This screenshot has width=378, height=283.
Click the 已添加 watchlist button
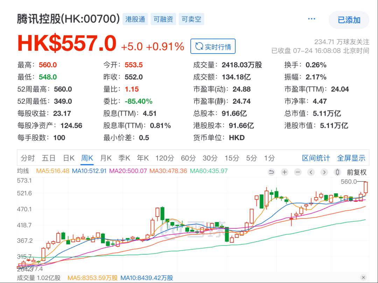(349, 20)
